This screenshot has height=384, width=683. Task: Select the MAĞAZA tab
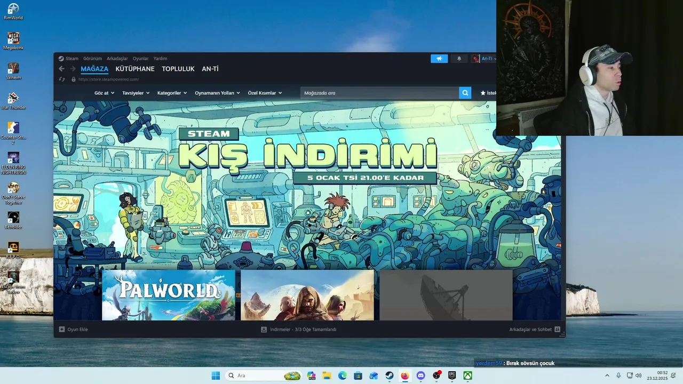click(94, 69)
